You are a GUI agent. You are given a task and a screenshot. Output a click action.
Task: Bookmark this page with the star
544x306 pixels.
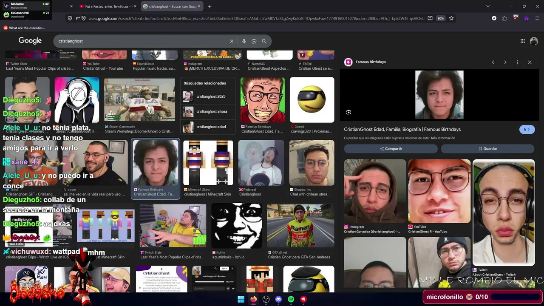(x=451, y=18)
